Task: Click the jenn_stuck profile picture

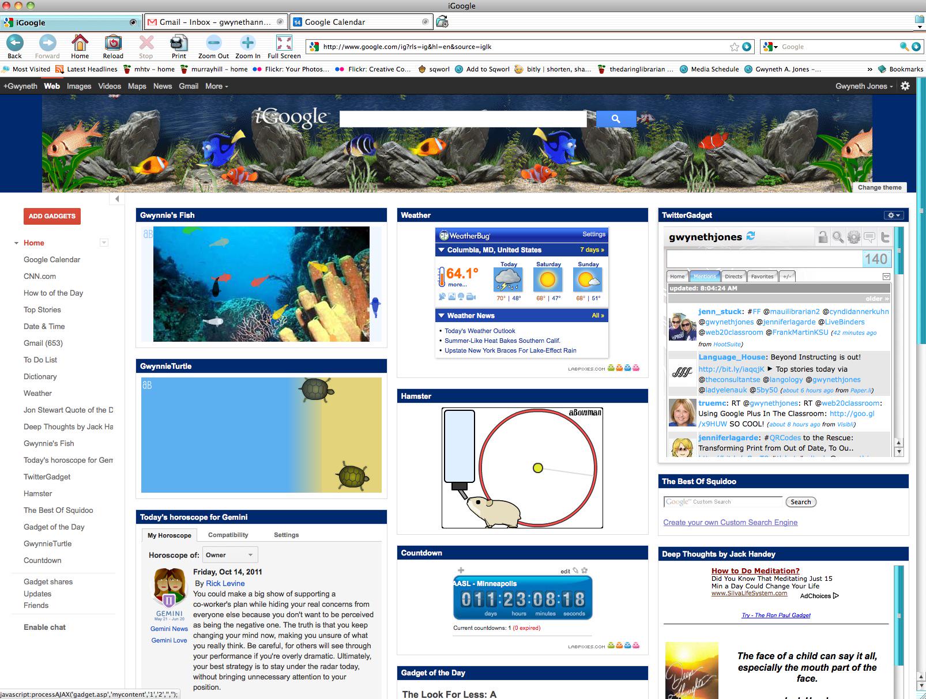Action: 683,327
